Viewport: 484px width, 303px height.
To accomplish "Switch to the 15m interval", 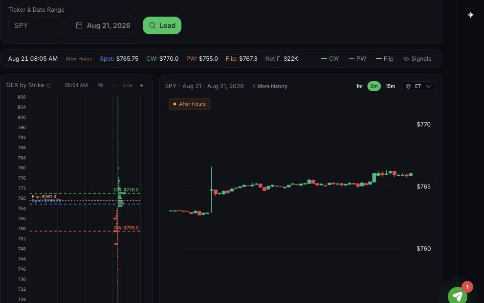I will pyautogui.click(x=390, y=86).
